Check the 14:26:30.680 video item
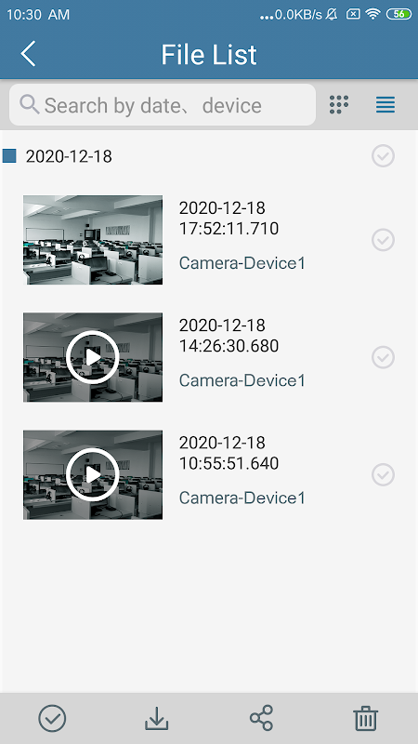The height and width of the screenshot is (744, 418). tap(383, 357)
